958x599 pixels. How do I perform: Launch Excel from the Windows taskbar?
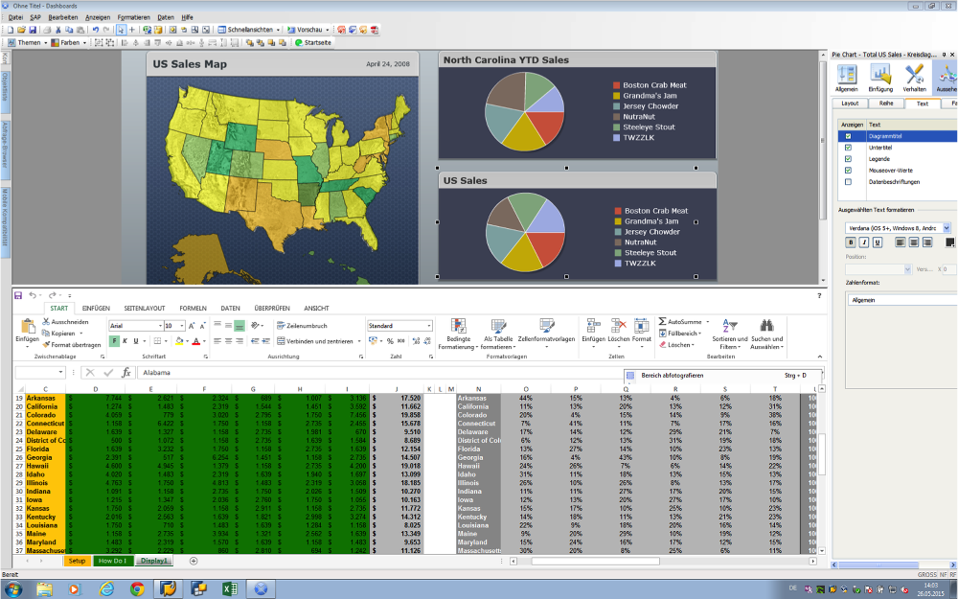click(x=230, y=588)
